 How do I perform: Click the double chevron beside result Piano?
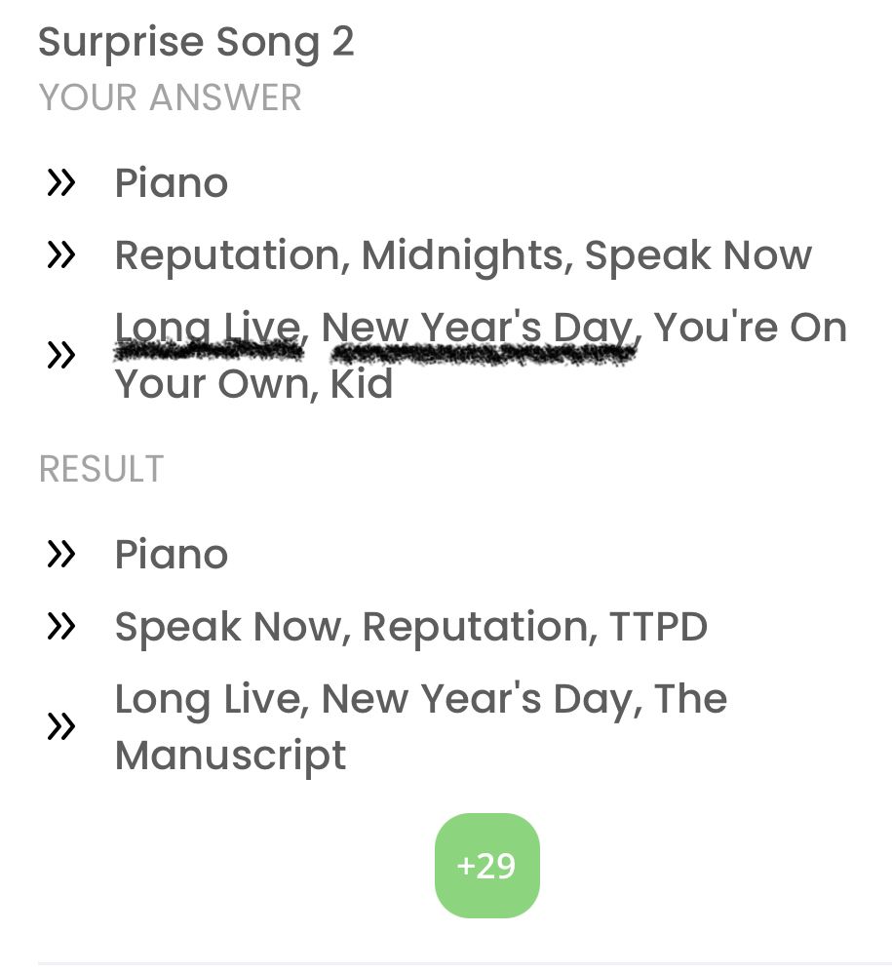(60, 555)
